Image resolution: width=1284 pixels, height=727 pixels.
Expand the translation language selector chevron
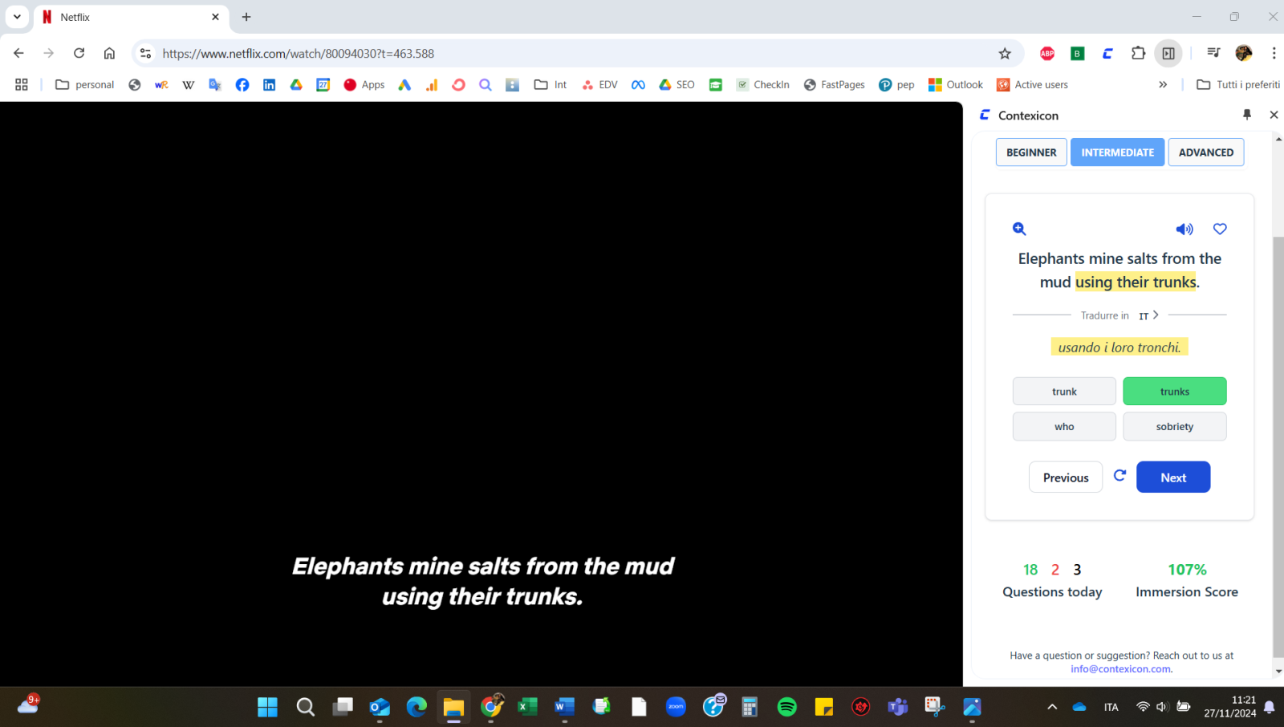click(x=1156, y=315)
